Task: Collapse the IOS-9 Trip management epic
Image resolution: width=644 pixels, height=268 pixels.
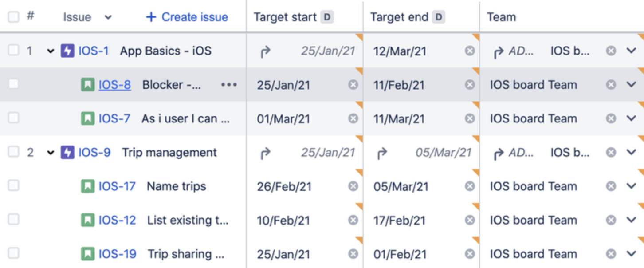Action: 51,153
